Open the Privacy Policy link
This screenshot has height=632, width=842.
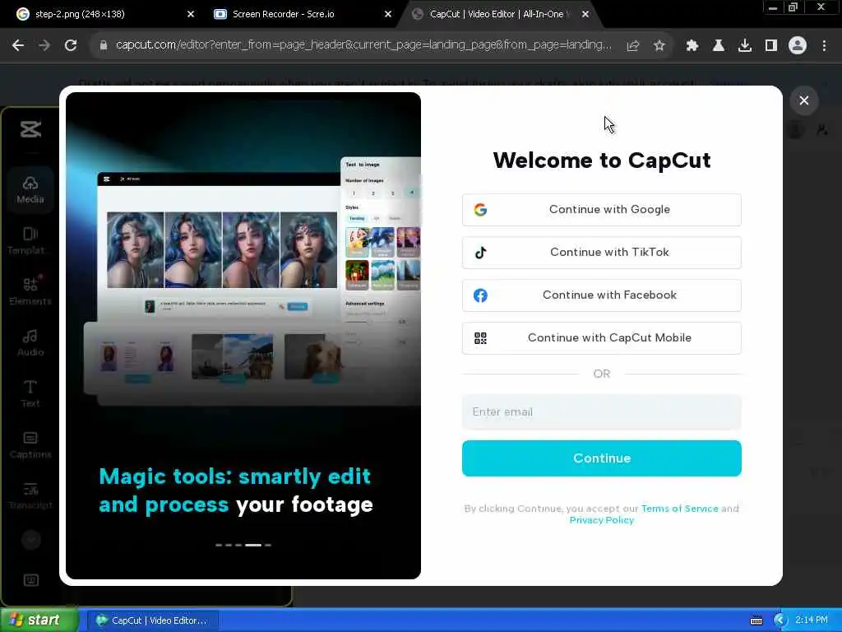point(601,520)
